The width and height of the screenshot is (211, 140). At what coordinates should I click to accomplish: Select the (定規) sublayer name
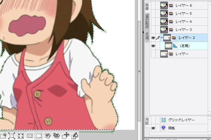pos(185,46)
